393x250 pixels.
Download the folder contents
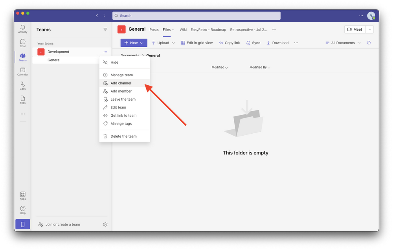[x=277, y=43]
